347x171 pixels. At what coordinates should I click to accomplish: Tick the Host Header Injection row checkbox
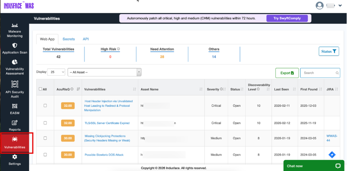pos(45,106)
